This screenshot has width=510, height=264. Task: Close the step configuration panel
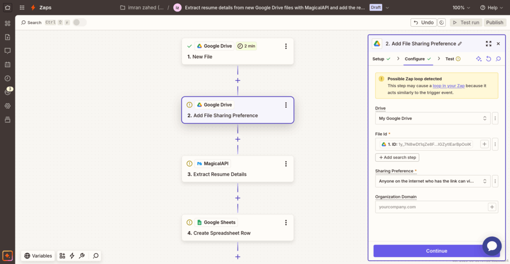point(498,44)
